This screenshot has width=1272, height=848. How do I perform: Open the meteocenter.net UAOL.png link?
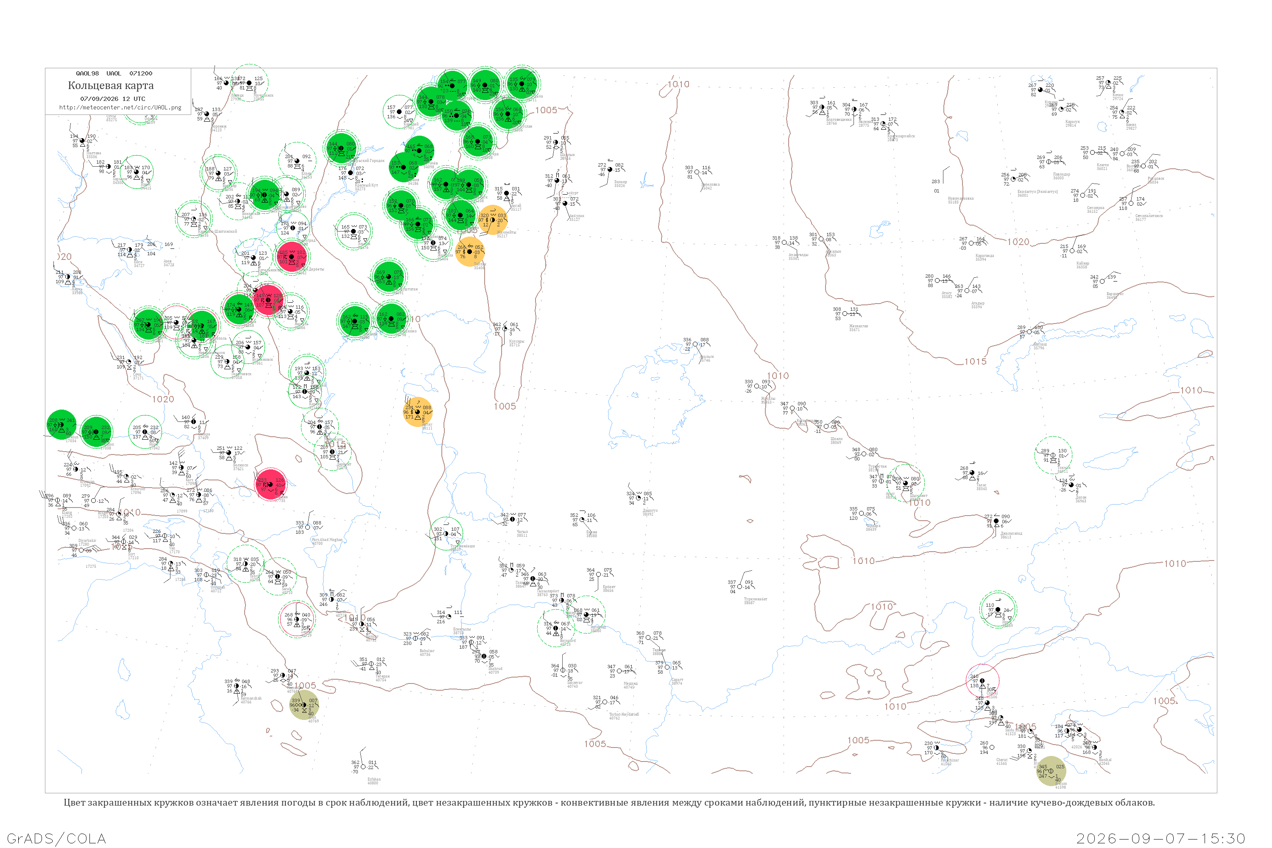coord(120,107)
